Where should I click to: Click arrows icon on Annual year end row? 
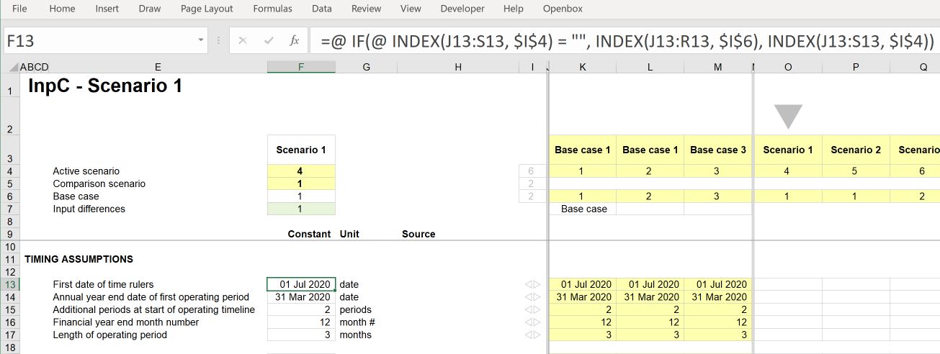coord(532,297)
